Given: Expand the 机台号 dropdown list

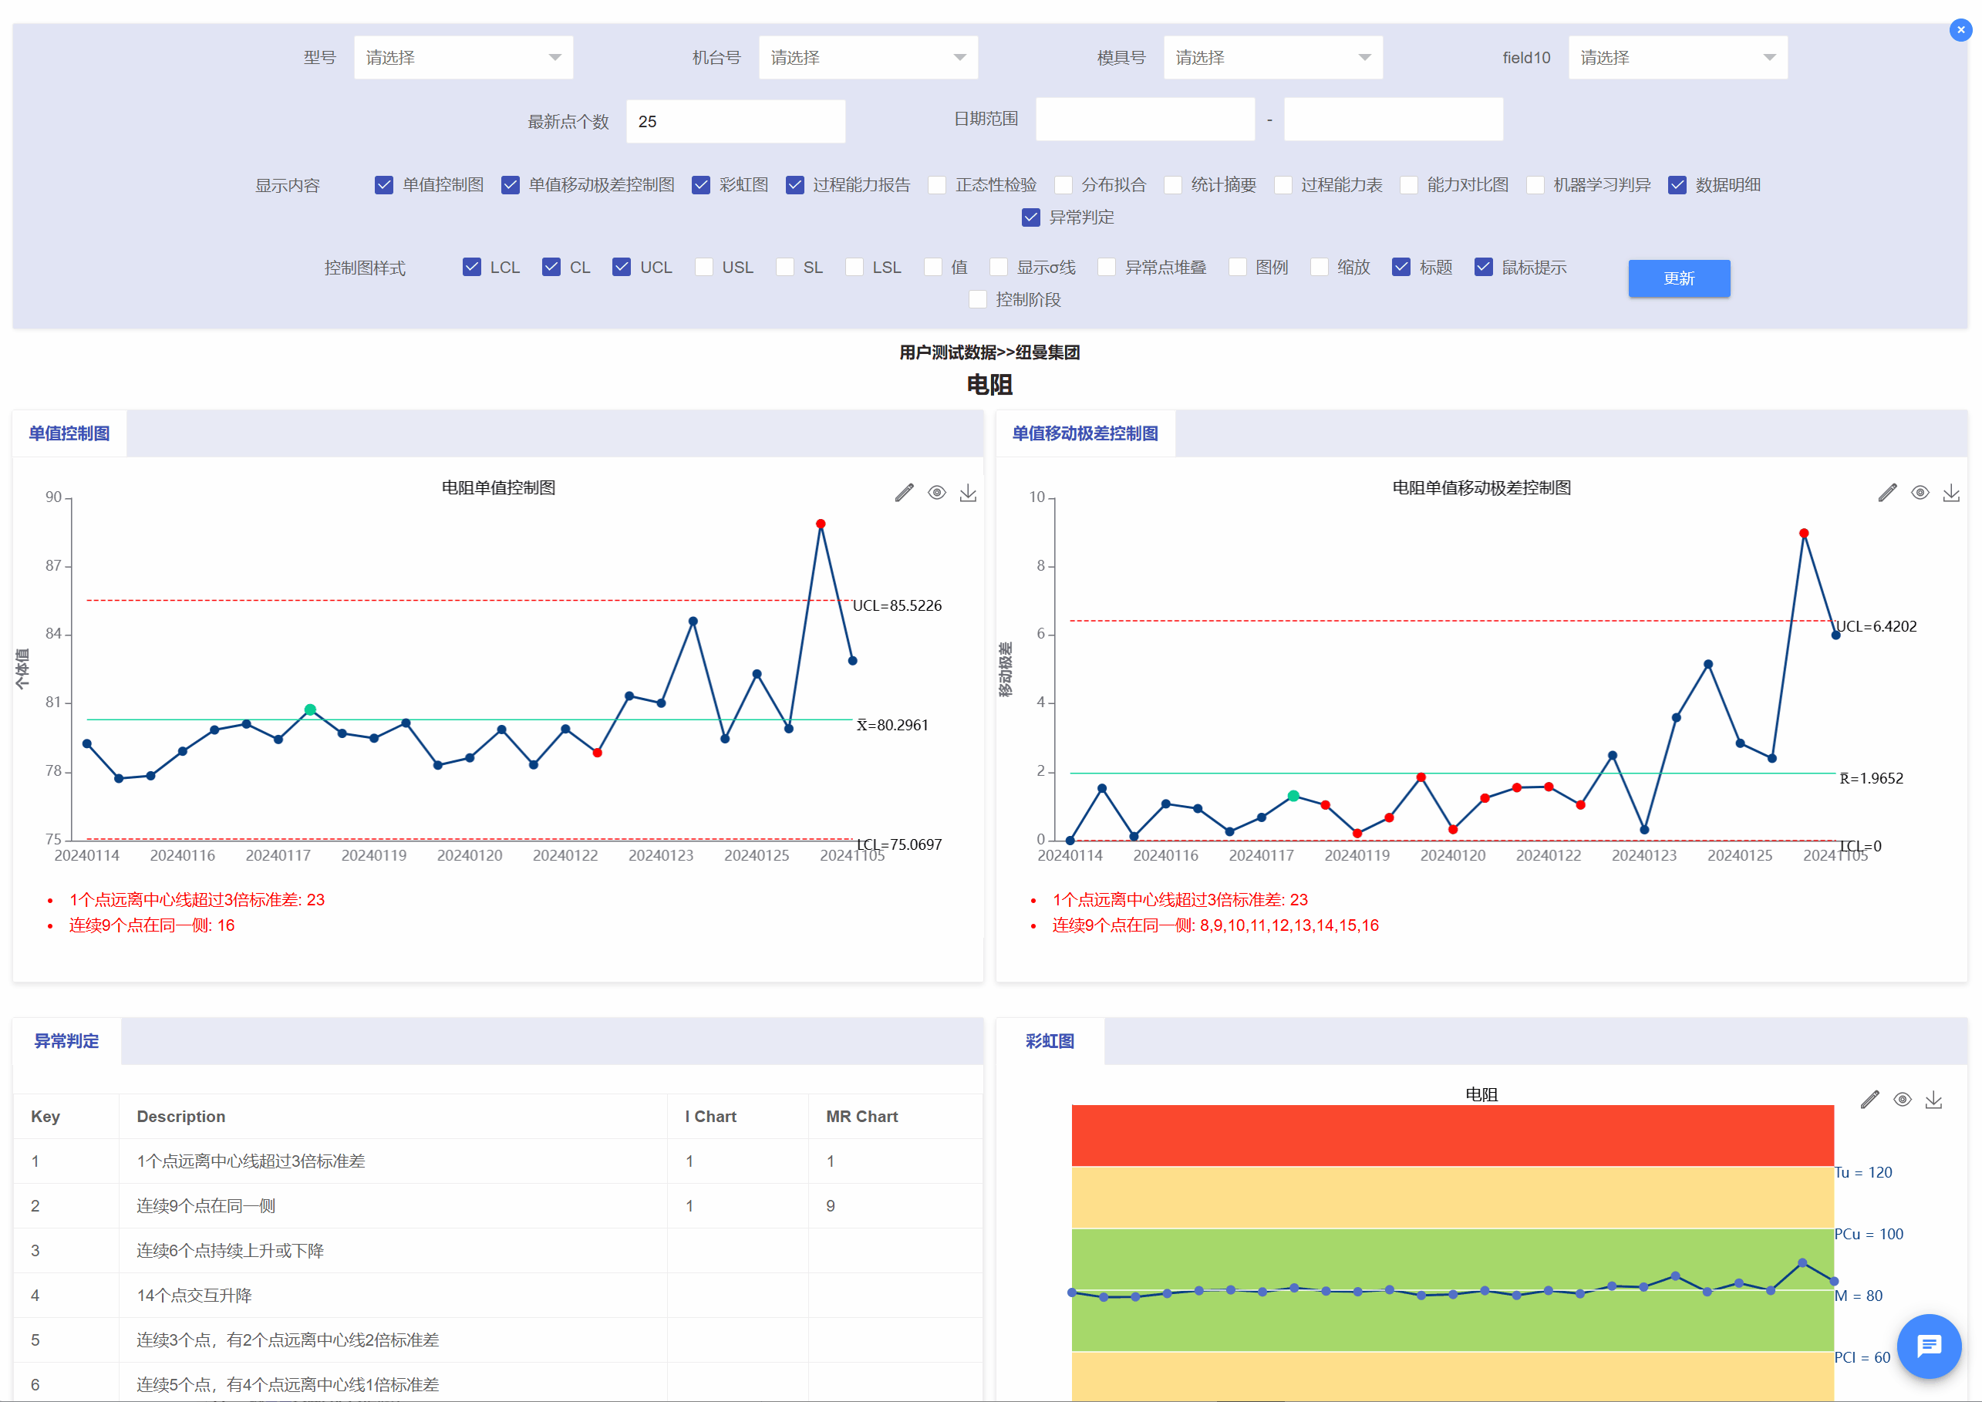Looking at the screenshot, I should tap(868, 58).
